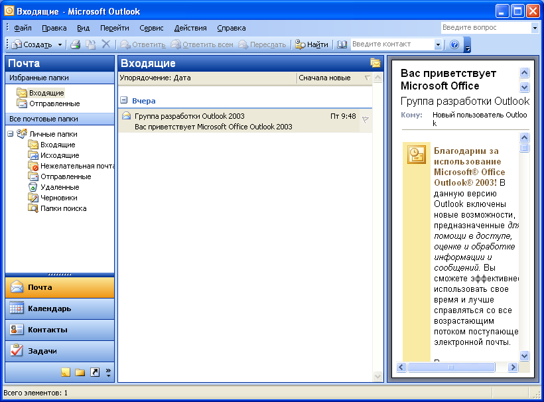Screen dimensions: 544x402
Task: Click message header scroll down arrow
Action: [524, 87]
